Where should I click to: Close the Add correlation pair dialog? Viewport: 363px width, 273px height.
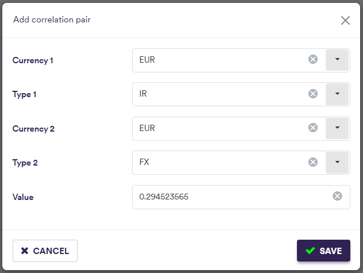[345, 21]
